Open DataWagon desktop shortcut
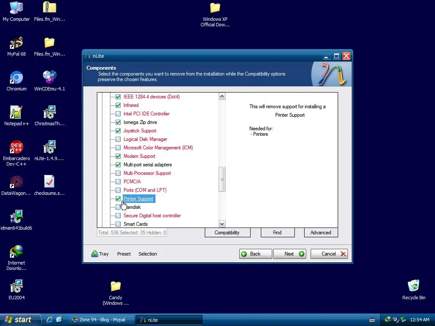Viewport: 435px width, 326px height. point(16,185)
